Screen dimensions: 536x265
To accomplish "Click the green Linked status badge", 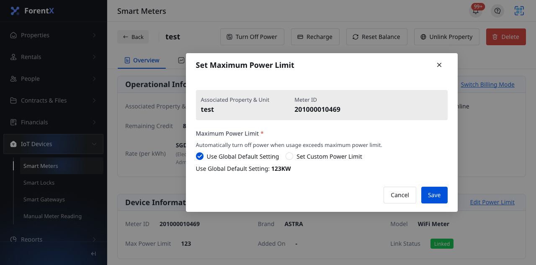I will [442, 244].
